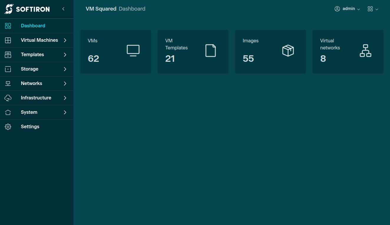Click the VM Squared title in header
The width and height of the screenshot is (390, 225).
click(x=101, y=9)
